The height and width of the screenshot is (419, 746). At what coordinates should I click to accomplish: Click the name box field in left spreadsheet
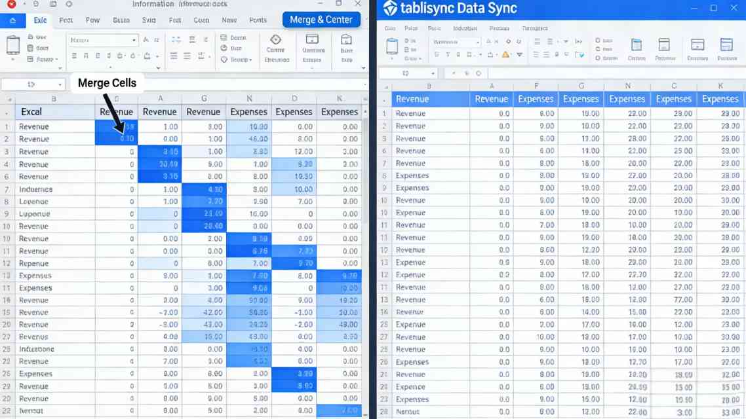pyautogui.click(x=33, y=84)
